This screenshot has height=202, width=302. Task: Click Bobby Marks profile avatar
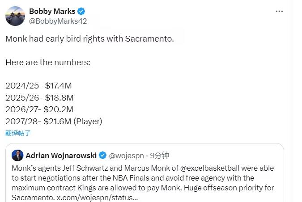pyautogui.click(x=15, y=16)
